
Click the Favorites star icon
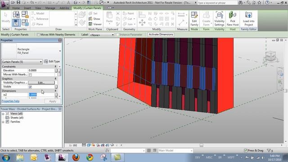[259, 3]
